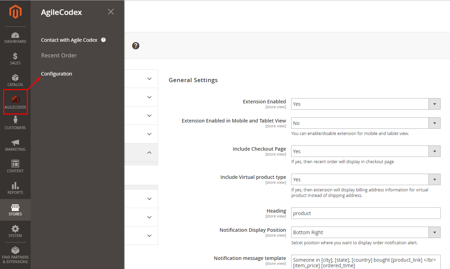
Task: Select the Configuration menu entry
Action: tap(56, 74)
